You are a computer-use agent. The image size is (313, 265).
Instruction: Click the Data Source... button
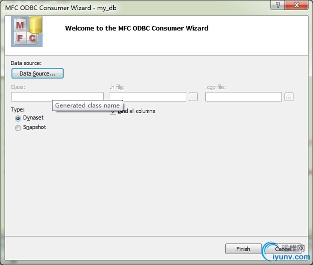(x=38, y=73)
